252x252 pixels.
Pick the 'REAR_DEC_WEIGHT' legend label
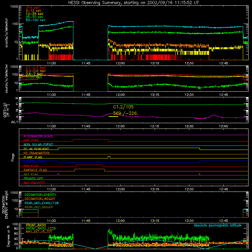39,207
